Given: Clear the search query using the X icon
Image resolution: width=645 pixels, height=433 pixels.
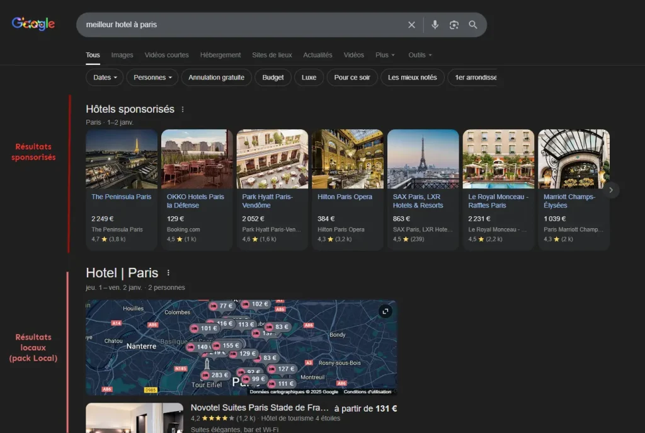Looking at the screenshot, I should coord(411,25).
